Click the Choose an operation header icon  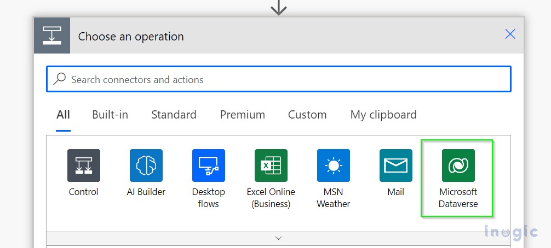52,36
